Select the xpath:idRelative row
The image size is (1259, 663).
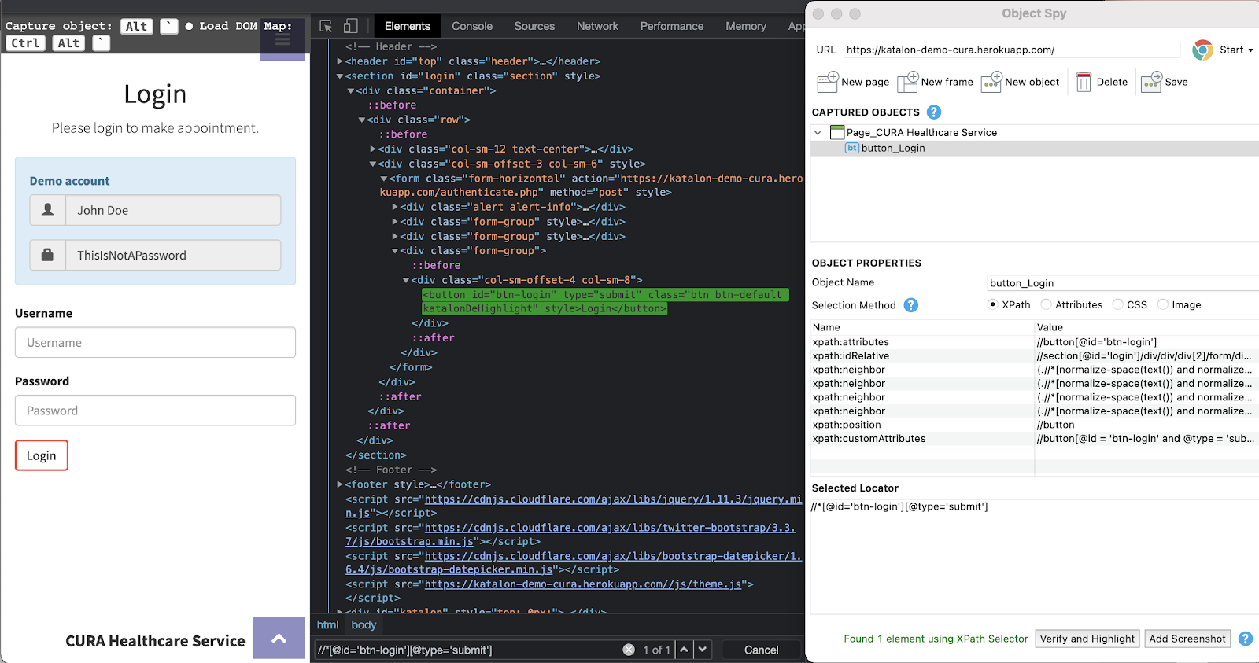click(x=1035, y=355)
